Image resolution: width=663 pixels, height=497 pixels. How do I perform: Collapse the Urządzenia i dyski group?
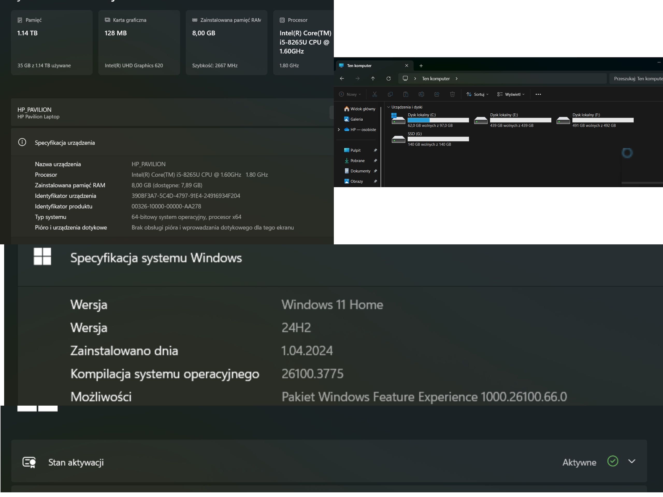click(389, 107)
